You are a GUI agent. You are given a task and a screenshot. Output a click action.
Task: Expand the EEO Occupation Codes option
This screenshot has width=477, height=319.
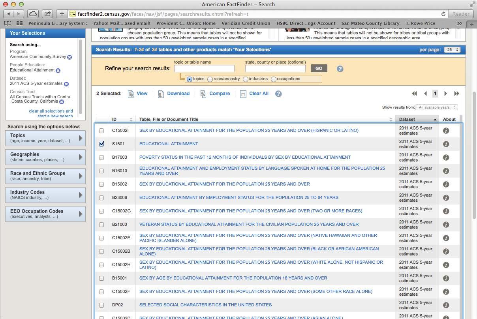(x=45, y=214)
